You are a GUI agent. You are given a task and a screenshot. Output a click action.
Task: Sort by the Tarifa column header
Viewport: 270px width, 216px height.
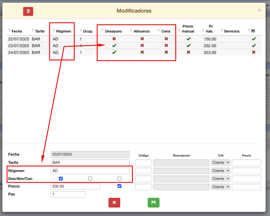tap(40, 31)
